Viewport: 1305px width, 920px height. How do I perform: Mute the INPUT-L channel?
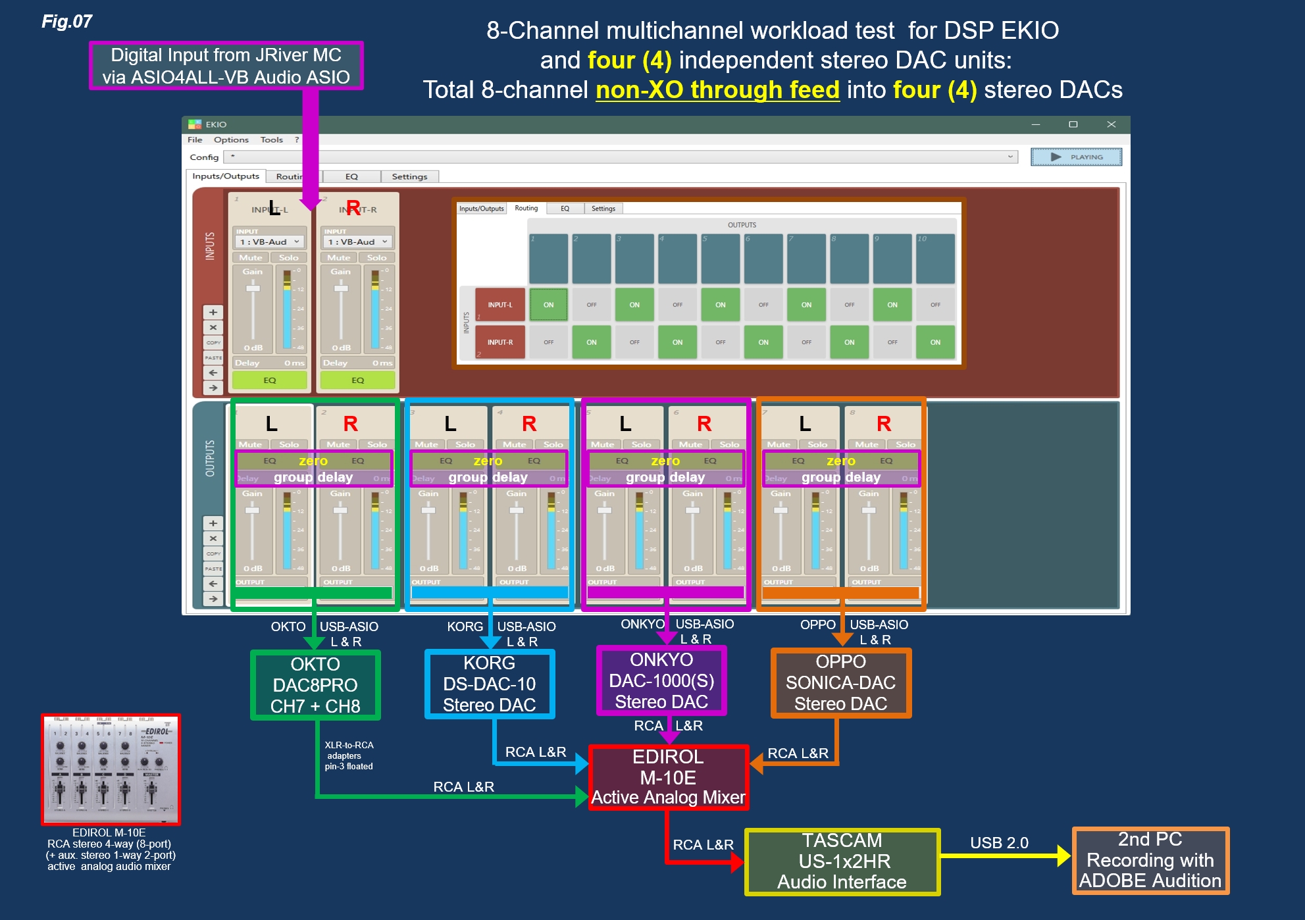pyautogui.click(x=250, y=257)
